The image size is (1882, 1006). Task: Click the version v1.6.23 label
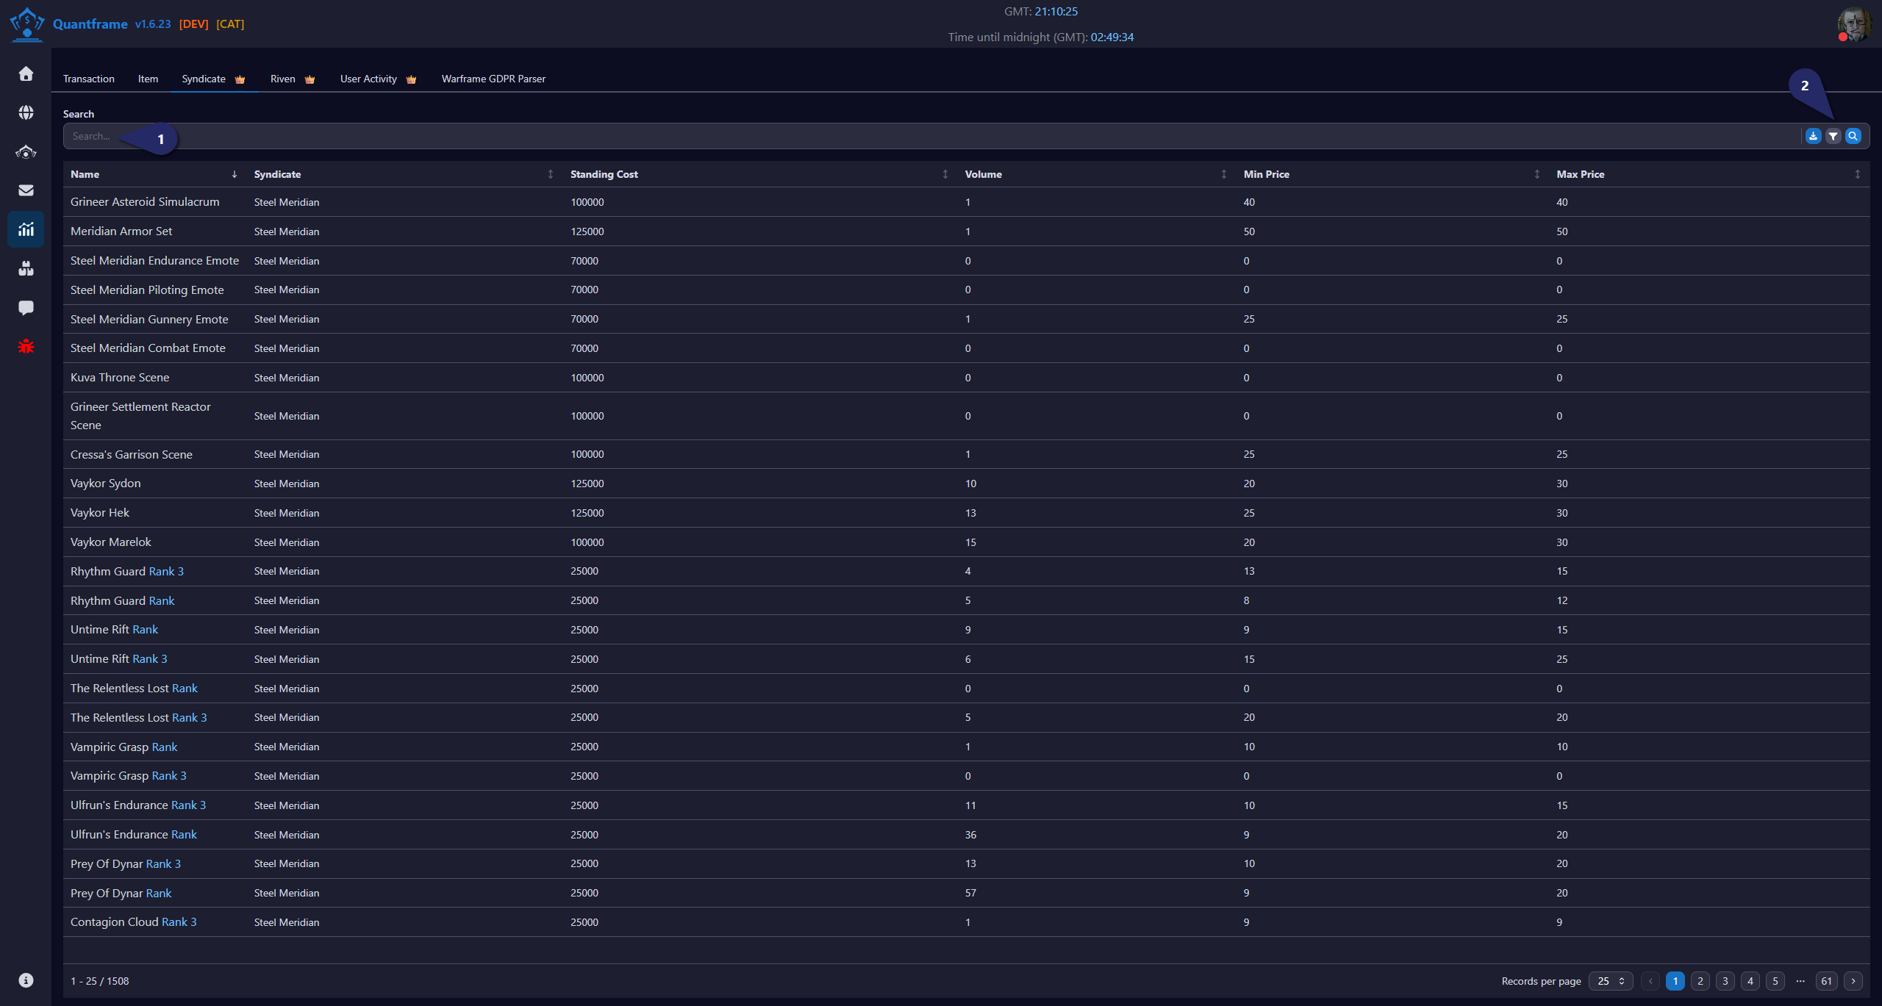[x=153, y=24]
